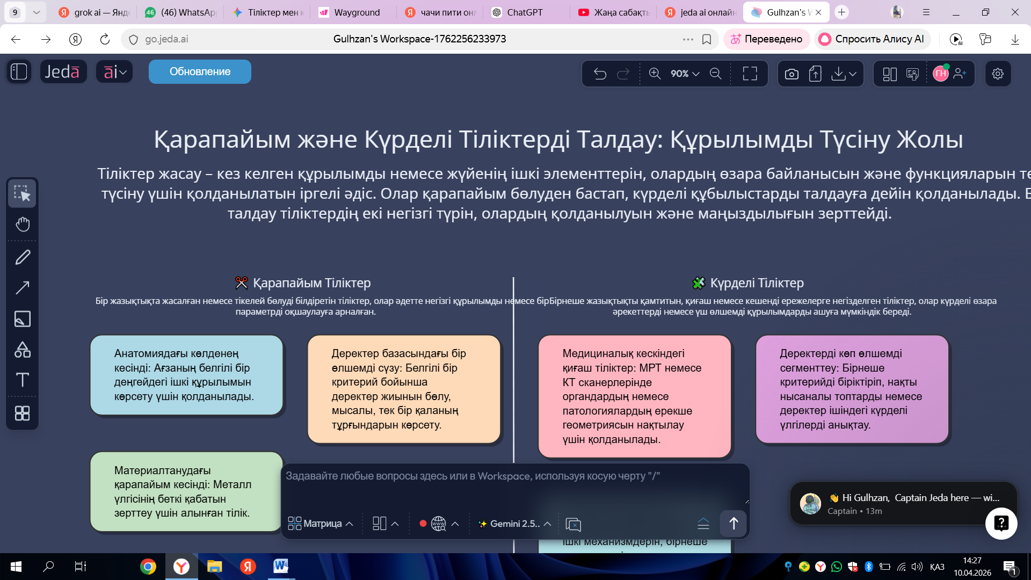This screenshot has height=580, width=1031.
Task: Toggle the red web search indicator
Action: tap(423, 524)
